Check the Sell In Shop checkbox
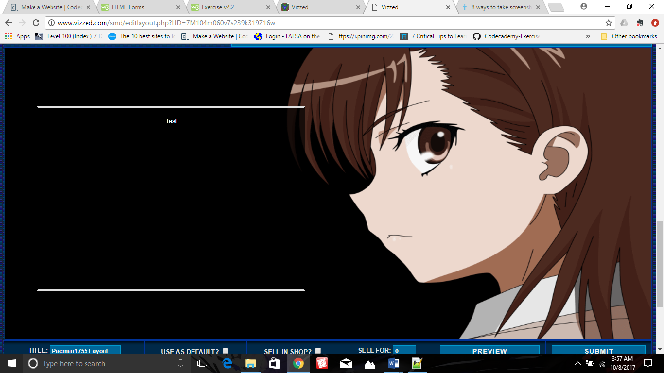664x373 pixels. [x=318, y=351]
